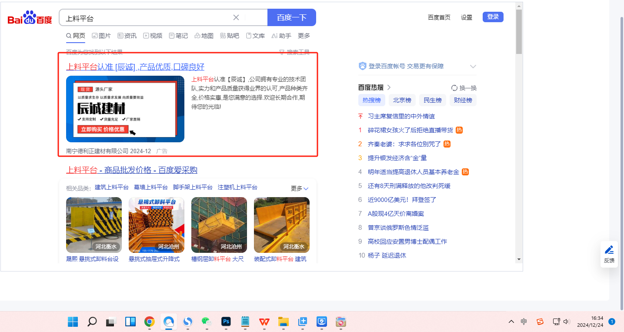624x332 pixels.
Task: Open the 资讯 search tab
Action: click(x=127, y=36)
